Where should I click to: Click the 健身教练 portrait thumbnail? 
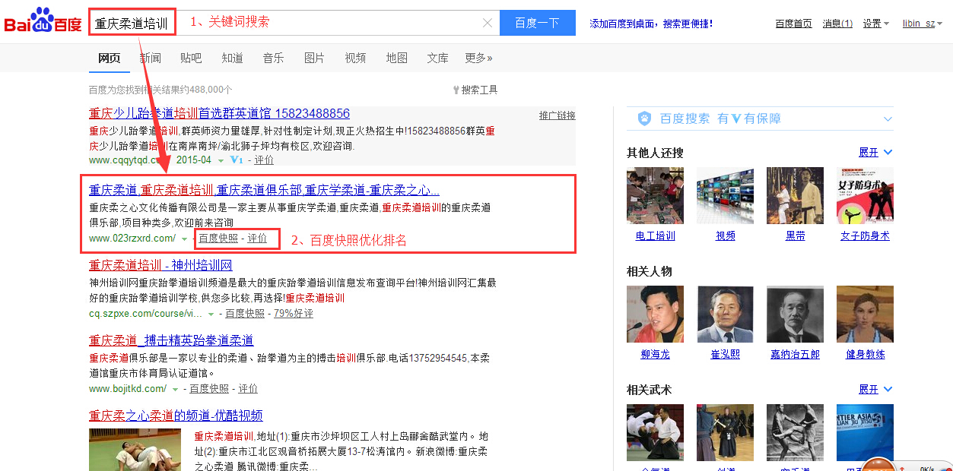(x=865, y=314)
